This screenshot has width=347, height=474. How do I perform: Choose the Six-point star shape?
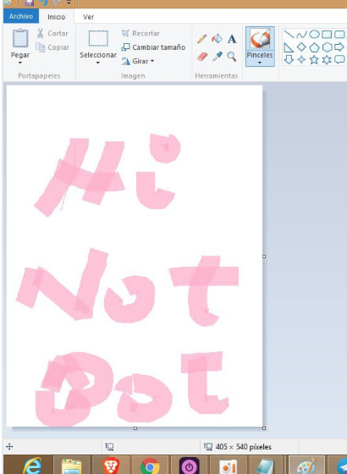[327, 59]
